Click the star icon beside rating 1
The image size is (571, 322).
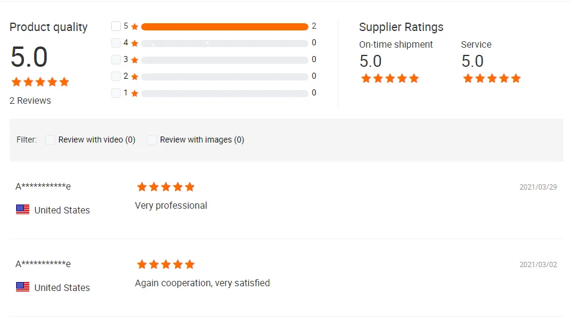coord(135,94)
